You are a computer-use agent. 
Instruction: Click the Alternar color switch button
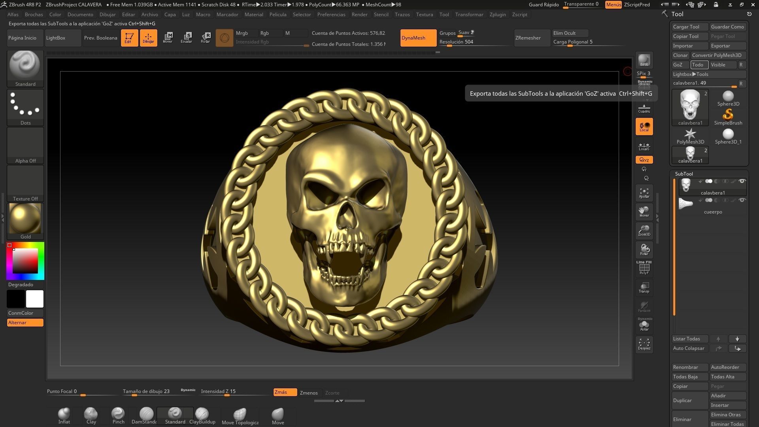point(25,323)
